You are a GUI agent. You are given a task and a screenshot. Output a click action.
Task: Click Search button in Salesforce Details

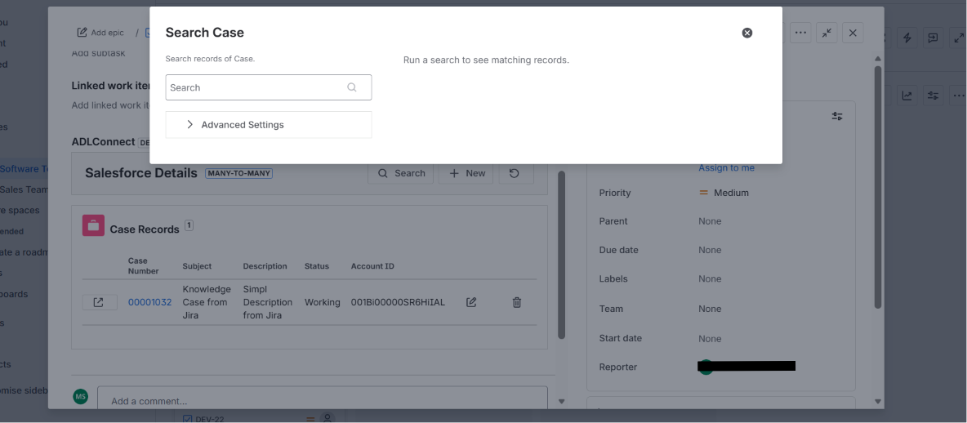[401, 173]
